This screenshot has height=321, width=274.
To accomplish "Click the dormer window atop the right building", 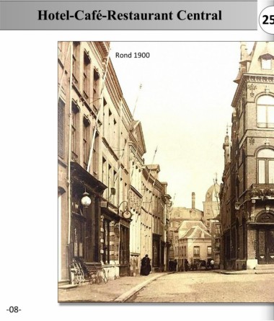I will (x=266, y=62).
